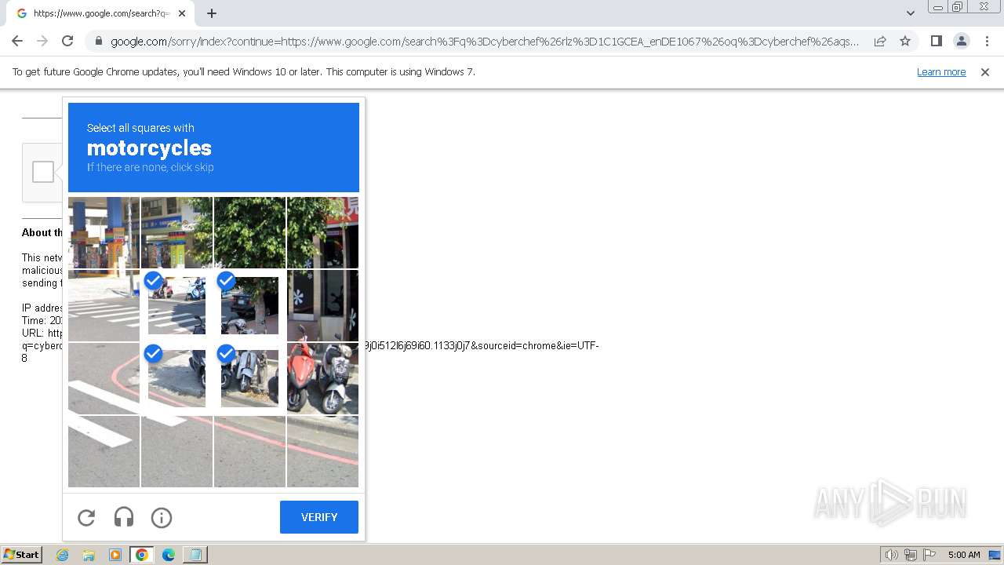Open browser side panel
1004x565 pixels.
(x=936, y=41)
